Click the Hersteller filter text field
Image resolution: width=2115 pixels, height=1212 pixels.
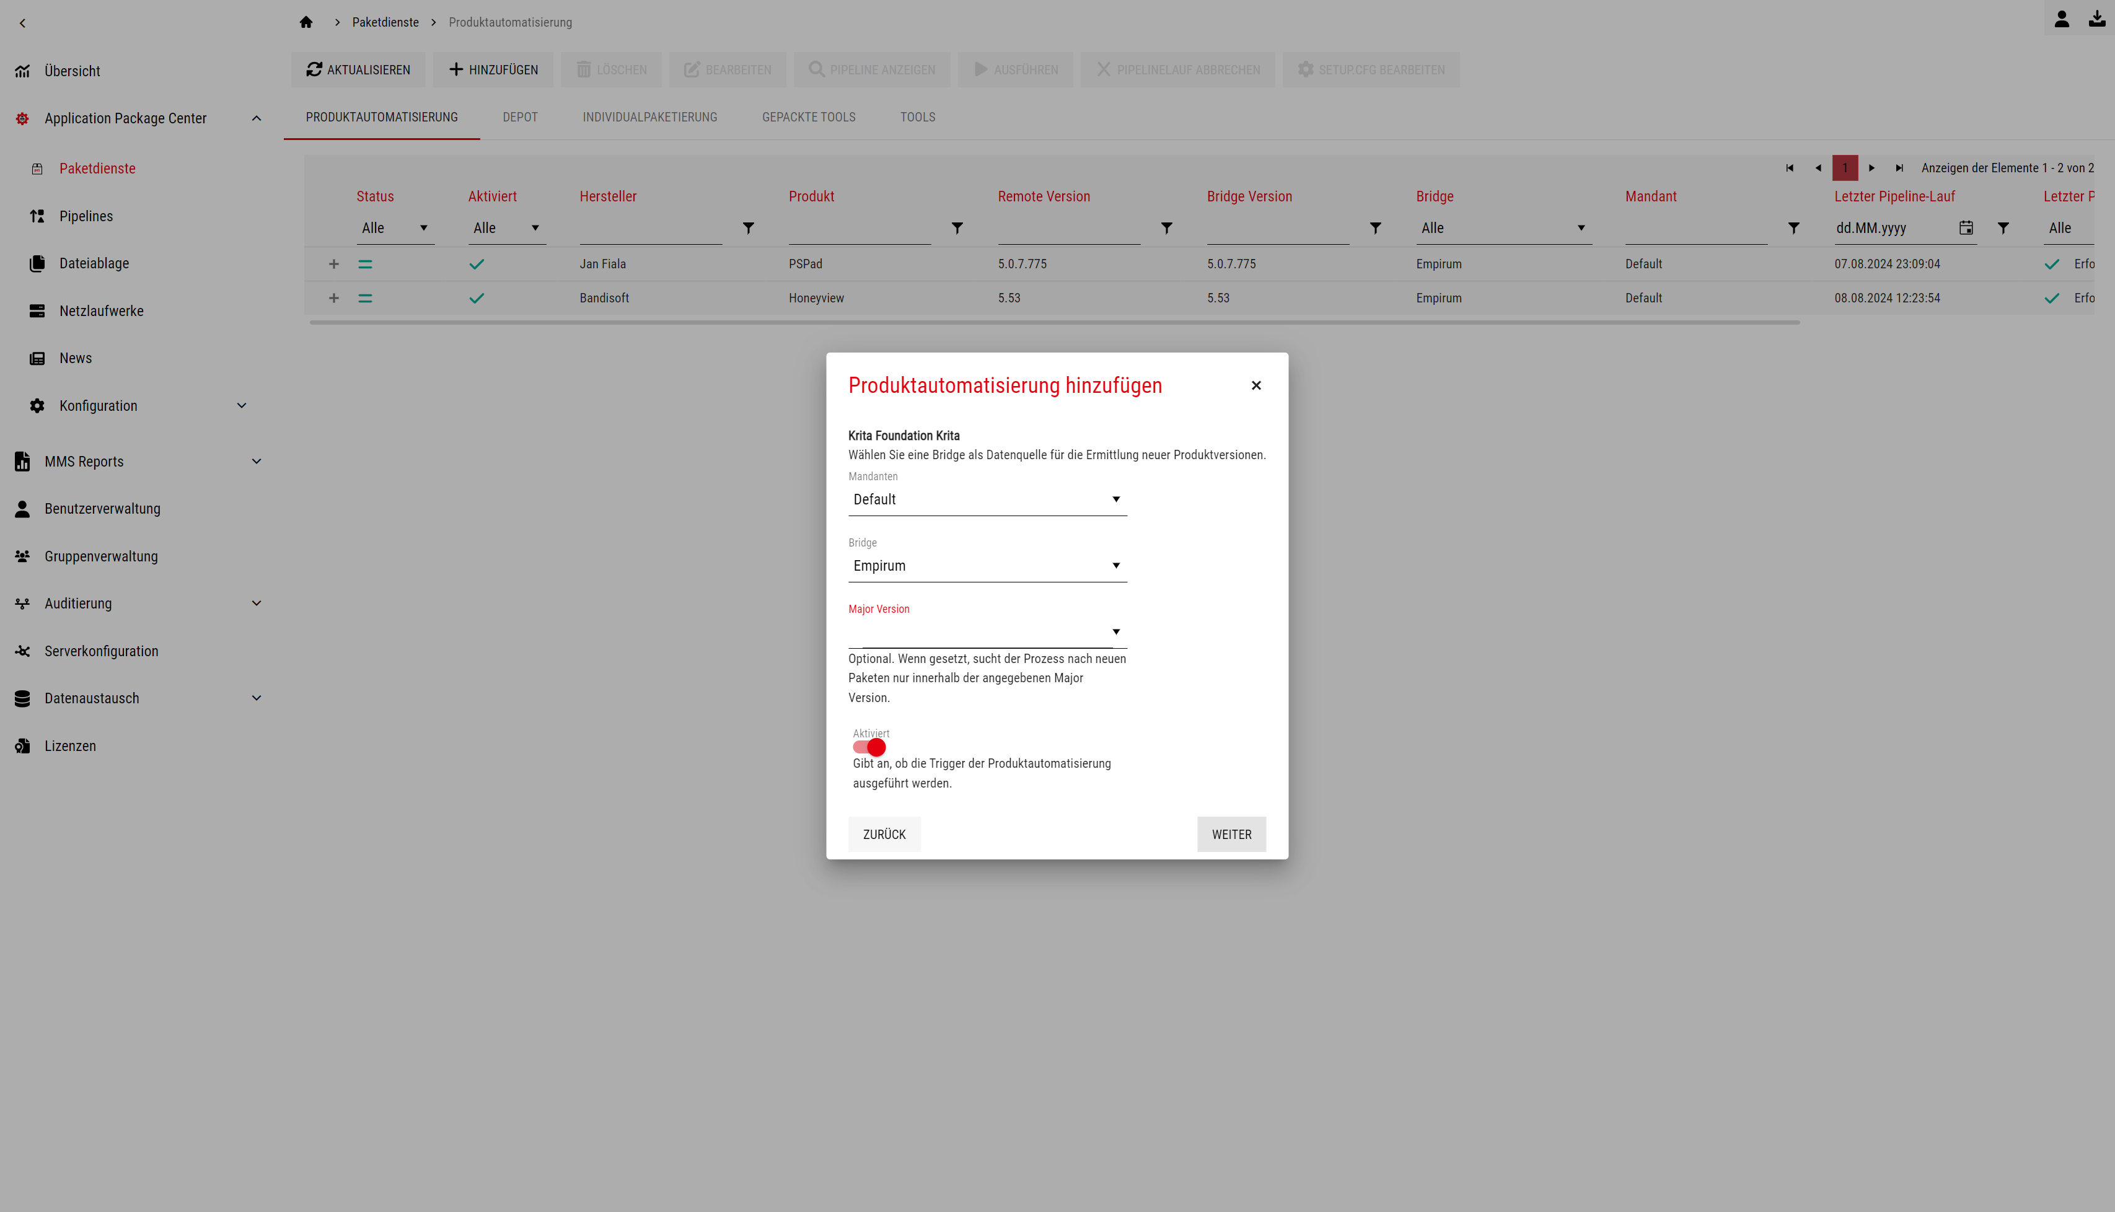[x=651, y=228]
